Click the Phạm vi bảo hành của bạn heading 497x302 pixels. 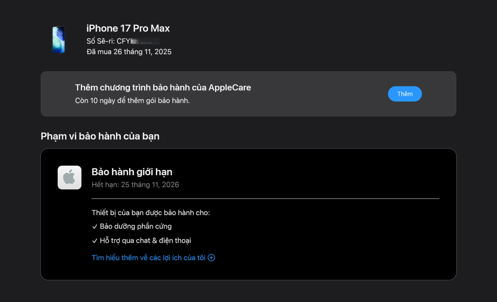coord(100,136)
